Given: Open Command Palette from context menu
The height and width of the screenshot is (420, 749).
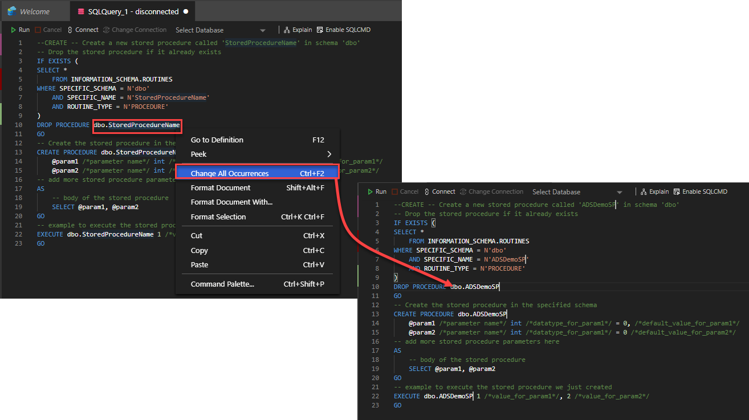Looking at the screenshot, I should tap(222, 284).
